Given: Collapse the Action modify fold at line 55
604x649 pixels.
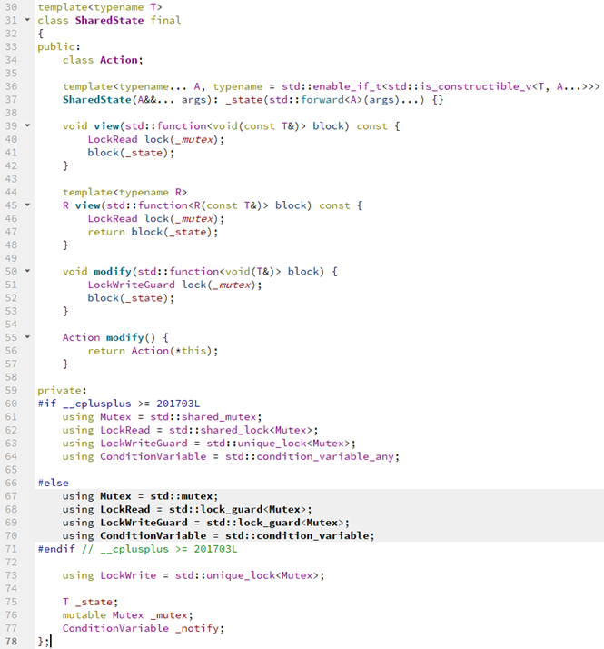Looking at the screenshot, I should tap(27, 337).
